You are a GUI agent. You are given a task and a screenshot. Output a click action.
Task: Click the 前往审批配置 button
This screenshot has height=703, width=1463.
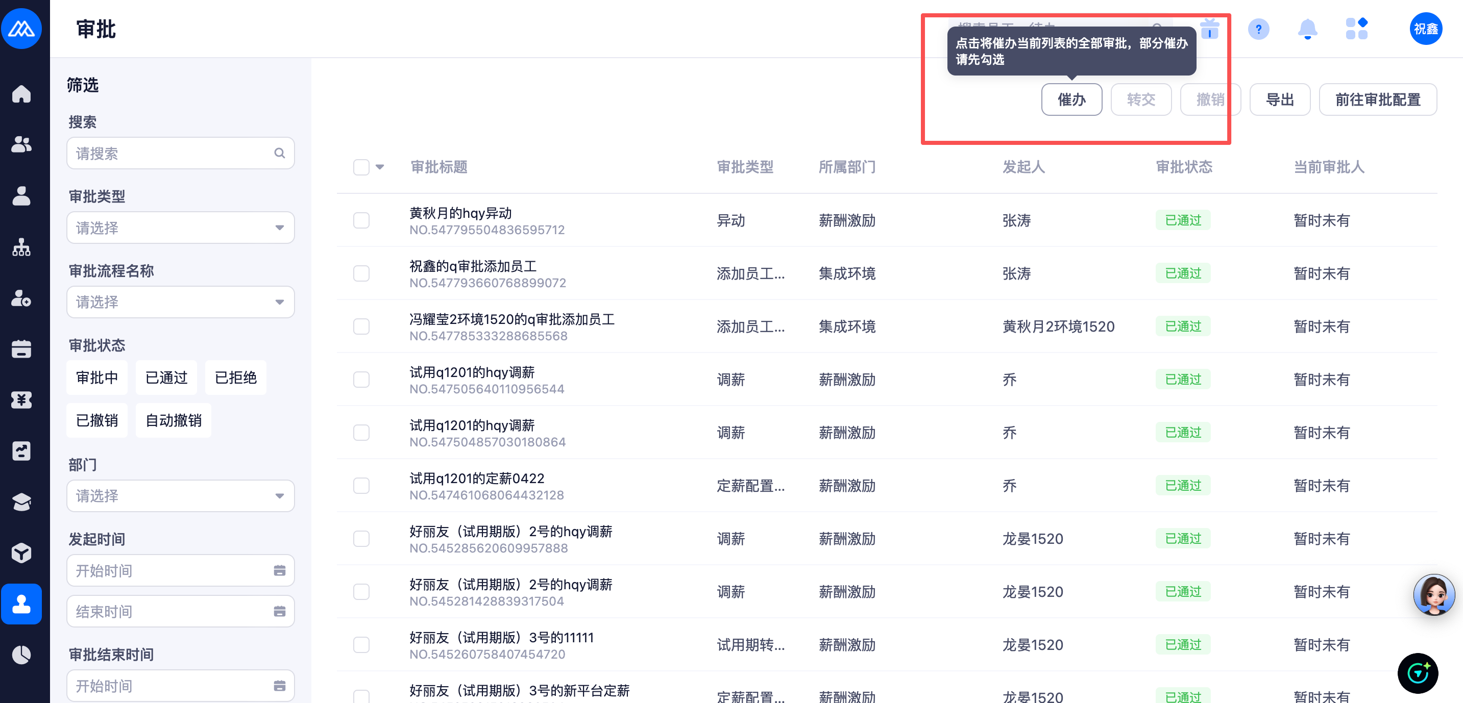[1377, 100]
